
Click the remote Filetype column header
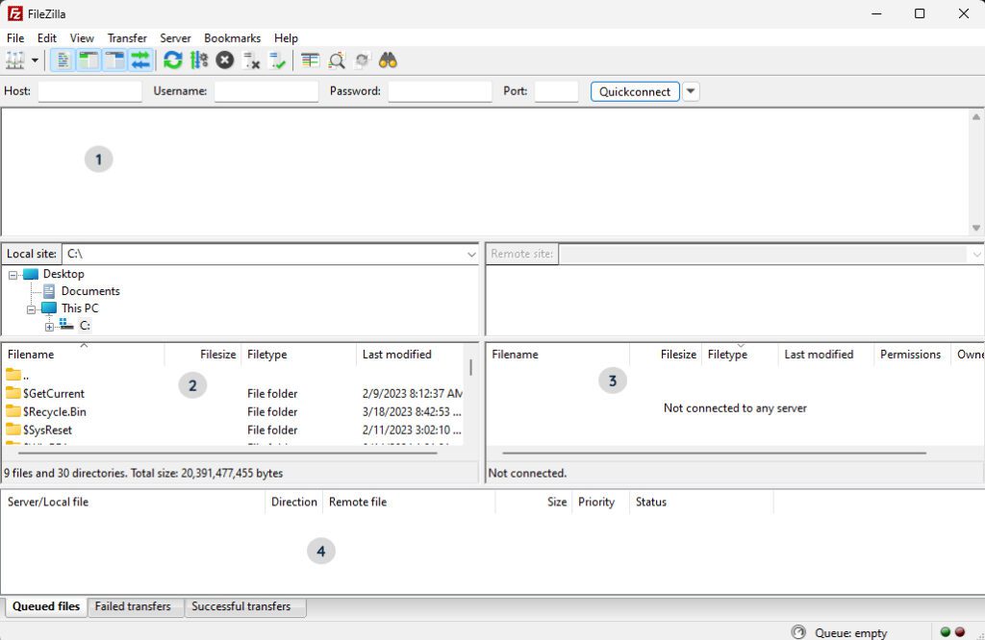point(740,355)
